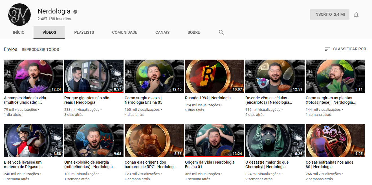Open thumbnail of Como surgiu o sexo video
This screenshot has height=185, width=372.
click(154, 76)
